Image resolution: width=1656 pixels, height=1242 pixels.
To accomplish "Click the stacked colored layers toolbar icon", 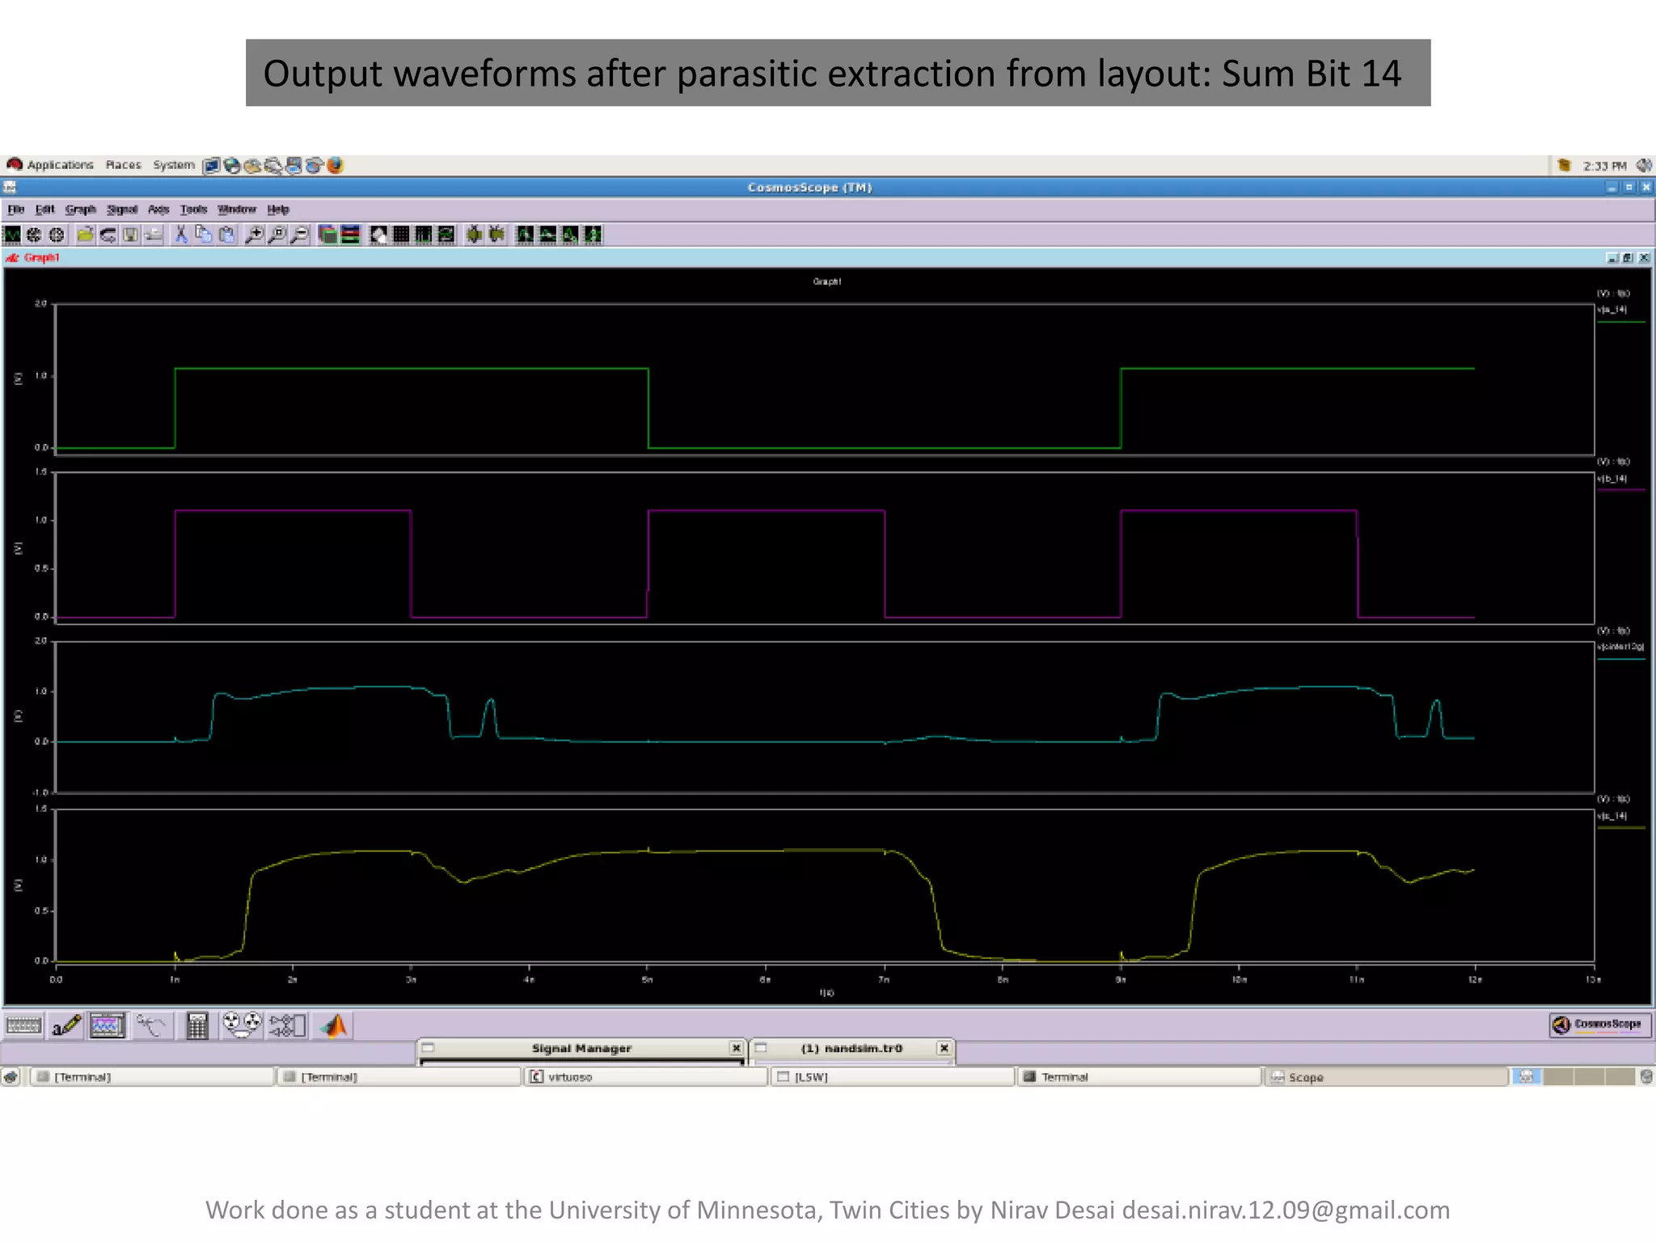I will click(327, 235).
